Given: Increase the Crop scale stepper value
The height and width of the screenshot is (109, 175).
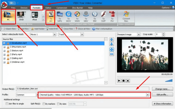Looking at the screenshot, I should click(x=163, y=34).
